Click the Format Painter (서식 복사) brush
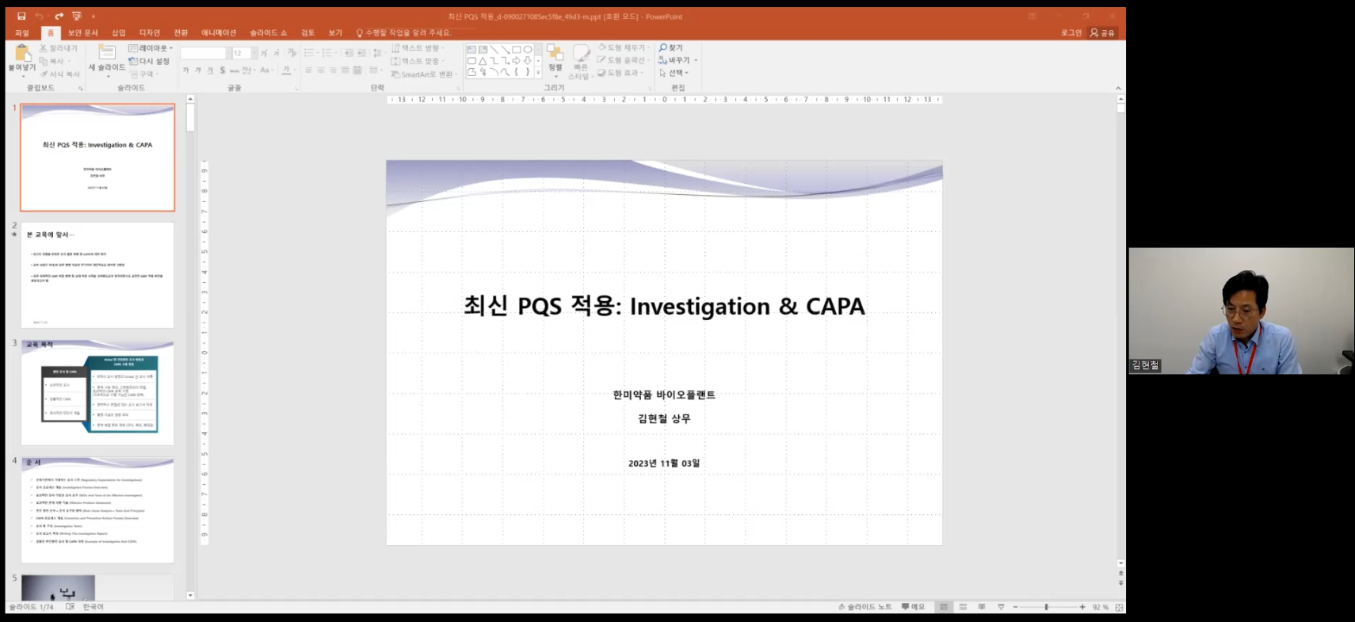Screen dimensions: 1355x622 pyautogui.click(x=44, y=74)
